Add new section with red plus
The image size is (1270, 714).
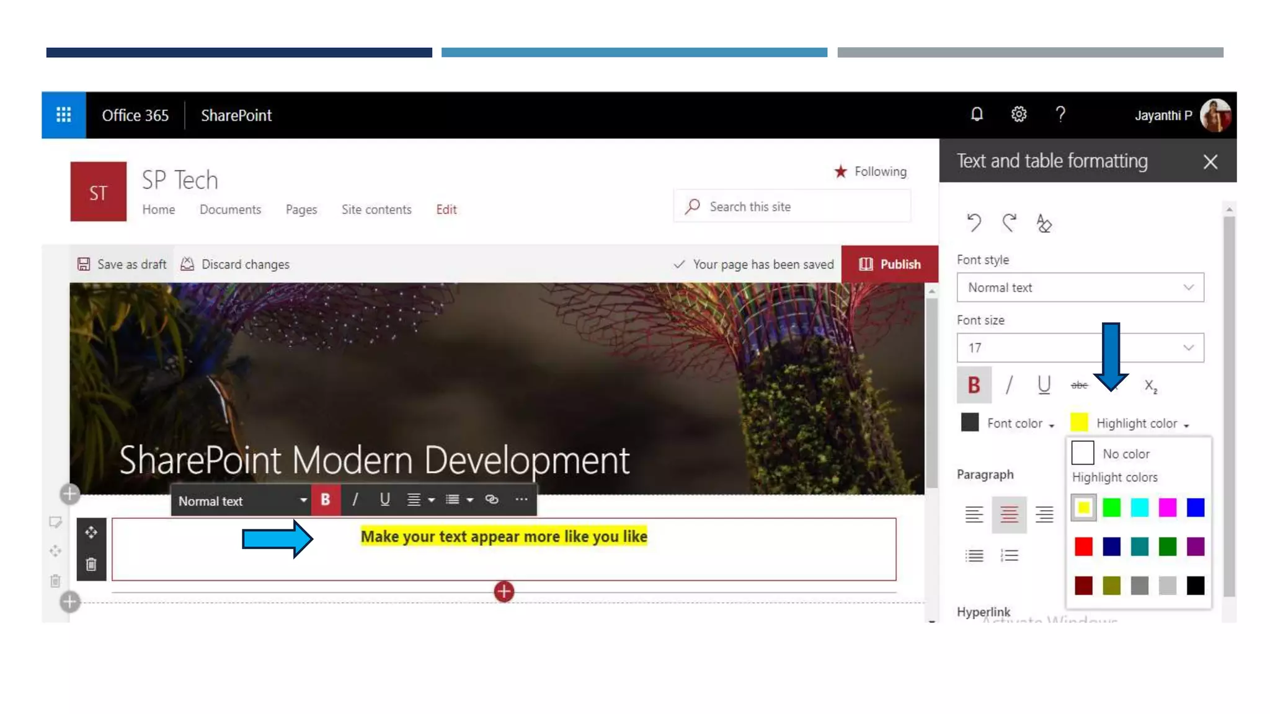point(504,591)
